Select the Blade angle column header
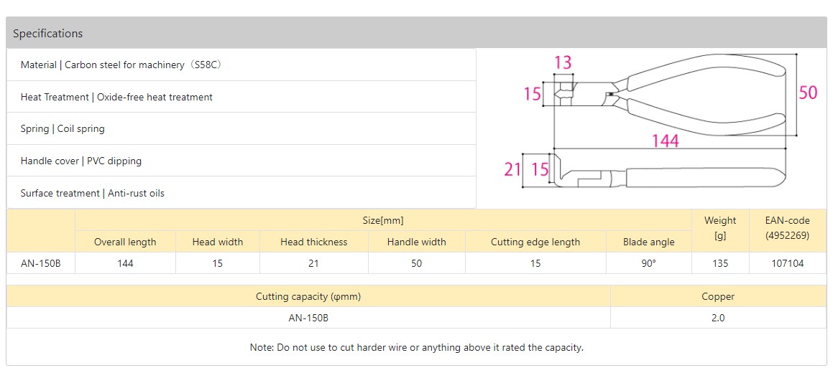This screenshot has width=833, height=378. click(x=649, y=242)
